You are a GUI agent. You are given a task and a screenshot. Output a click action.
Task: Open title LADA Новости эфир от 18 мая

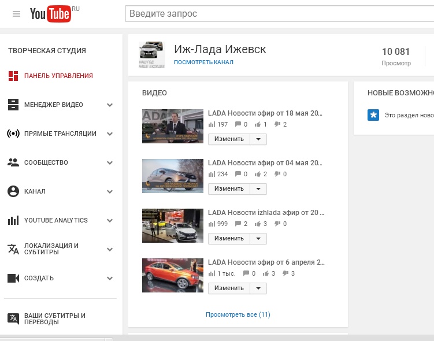[265, 113]
